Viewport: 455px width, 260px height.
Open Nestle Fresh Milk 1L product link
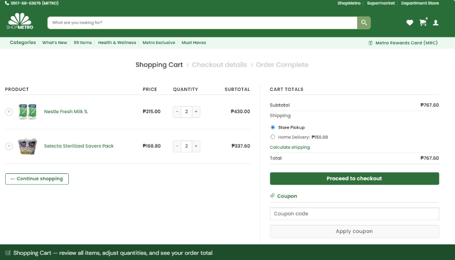(x=66, y=112)
